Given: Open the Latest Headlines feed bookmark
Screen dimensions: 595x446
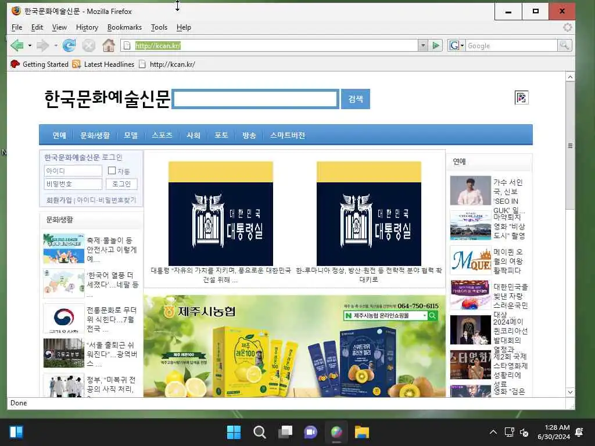Looking at the screenshot, I should coord(103,64).
